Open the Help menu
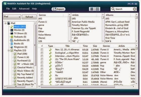 pyautogui.click(x=34, y=9)
